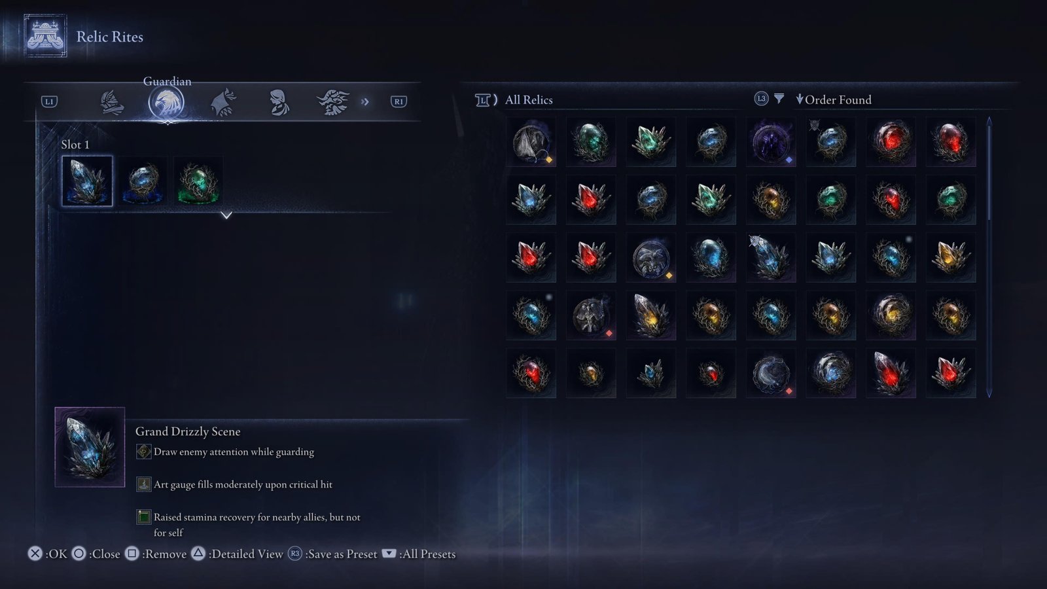Select the Guardian character eagle icon
The height and width of the screenshot is (589, 1047).
(166, 102)
